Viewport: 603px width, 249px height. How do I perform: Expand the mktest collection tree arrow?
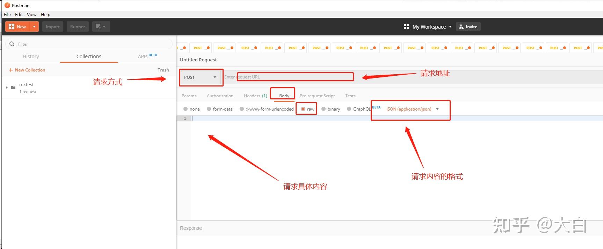[7, 88]
